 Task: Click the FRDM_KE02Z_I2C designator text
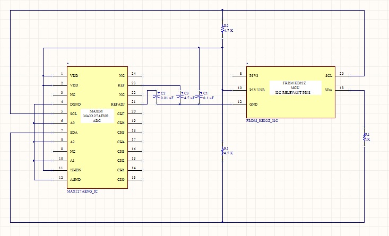(x=262, y=121)
